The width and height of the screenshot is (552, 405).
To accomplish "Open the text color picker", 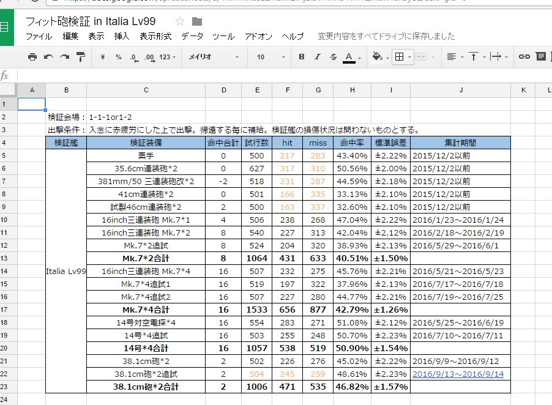I will pyautogui.click(x=349, y=58).
